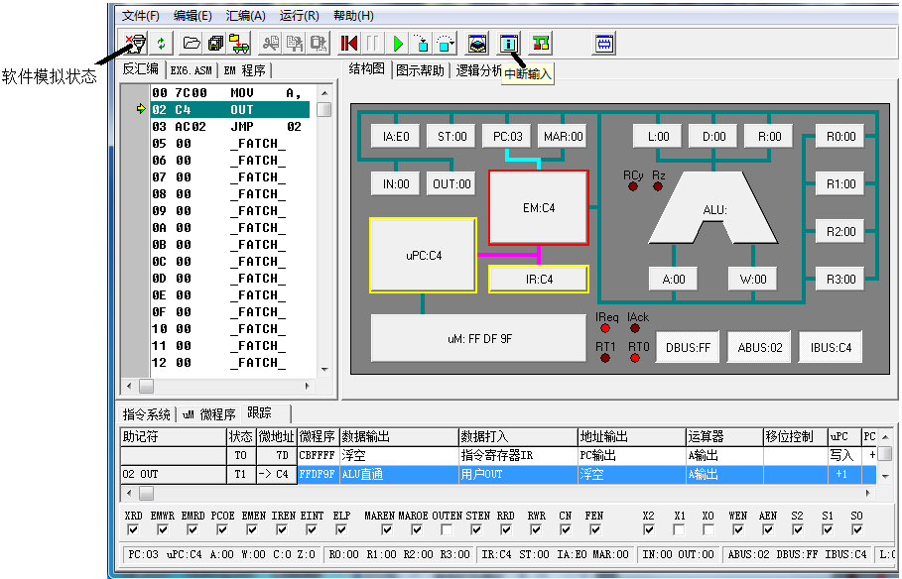Click the interrupt input (中断输入) icon
This screenshot has height=579, width=902.
click(508, 43)
